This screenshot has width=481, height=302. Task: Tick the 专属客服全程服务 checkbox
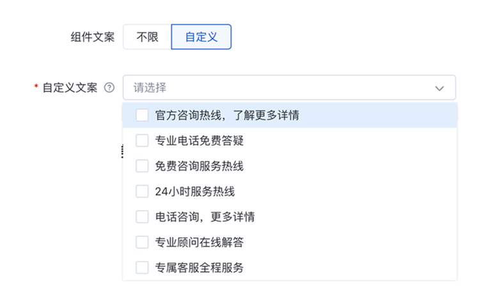tap(142, 268)
